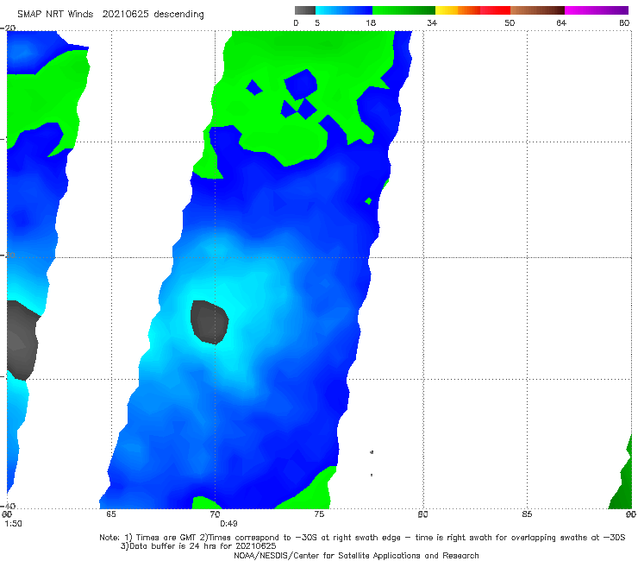Image resolution: width=638 pixels, height=561 pixels.
Task: Click the 'NOAA/NESDIS/Center for Satellite Applications' credit
Action: pyautogui.click(x=356, y=556)
